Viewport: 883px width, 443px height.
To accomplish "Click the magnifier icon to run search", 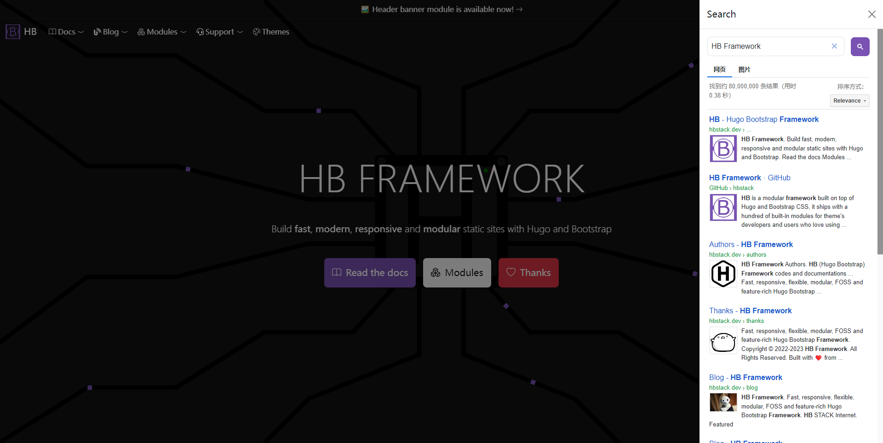I will tap(860, 46).
